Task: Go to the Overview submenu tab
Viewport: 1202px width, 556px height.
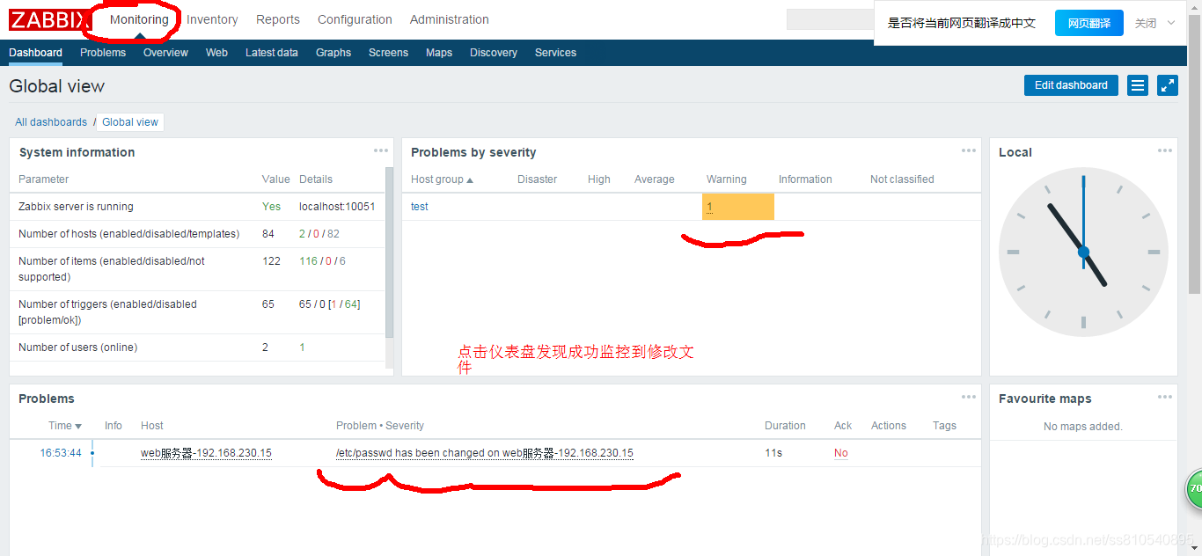Action: (x=165, y=53)
